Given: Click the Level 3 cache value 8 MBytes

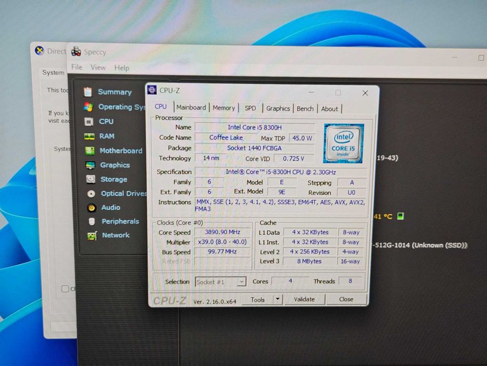Looking at the screenshot, I should tap(310, 261).
